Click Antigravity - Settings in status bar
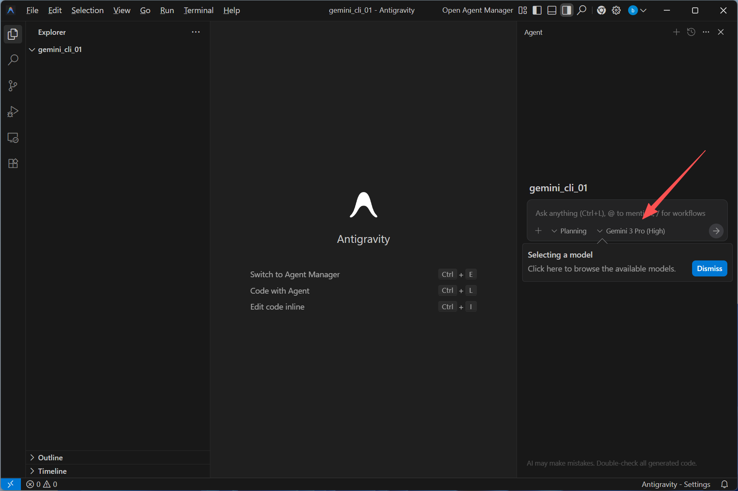The width and height of the screenshot is (738, 491). tap(676, 484)
